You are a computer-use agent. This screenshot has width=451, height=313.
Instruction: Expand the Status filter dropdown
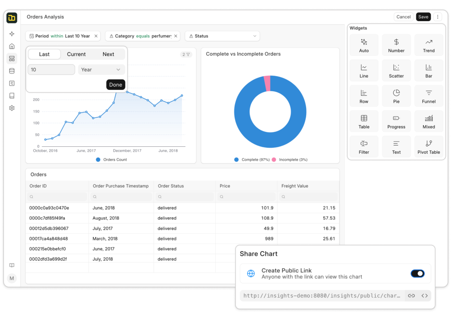click(x=222, y=36)
